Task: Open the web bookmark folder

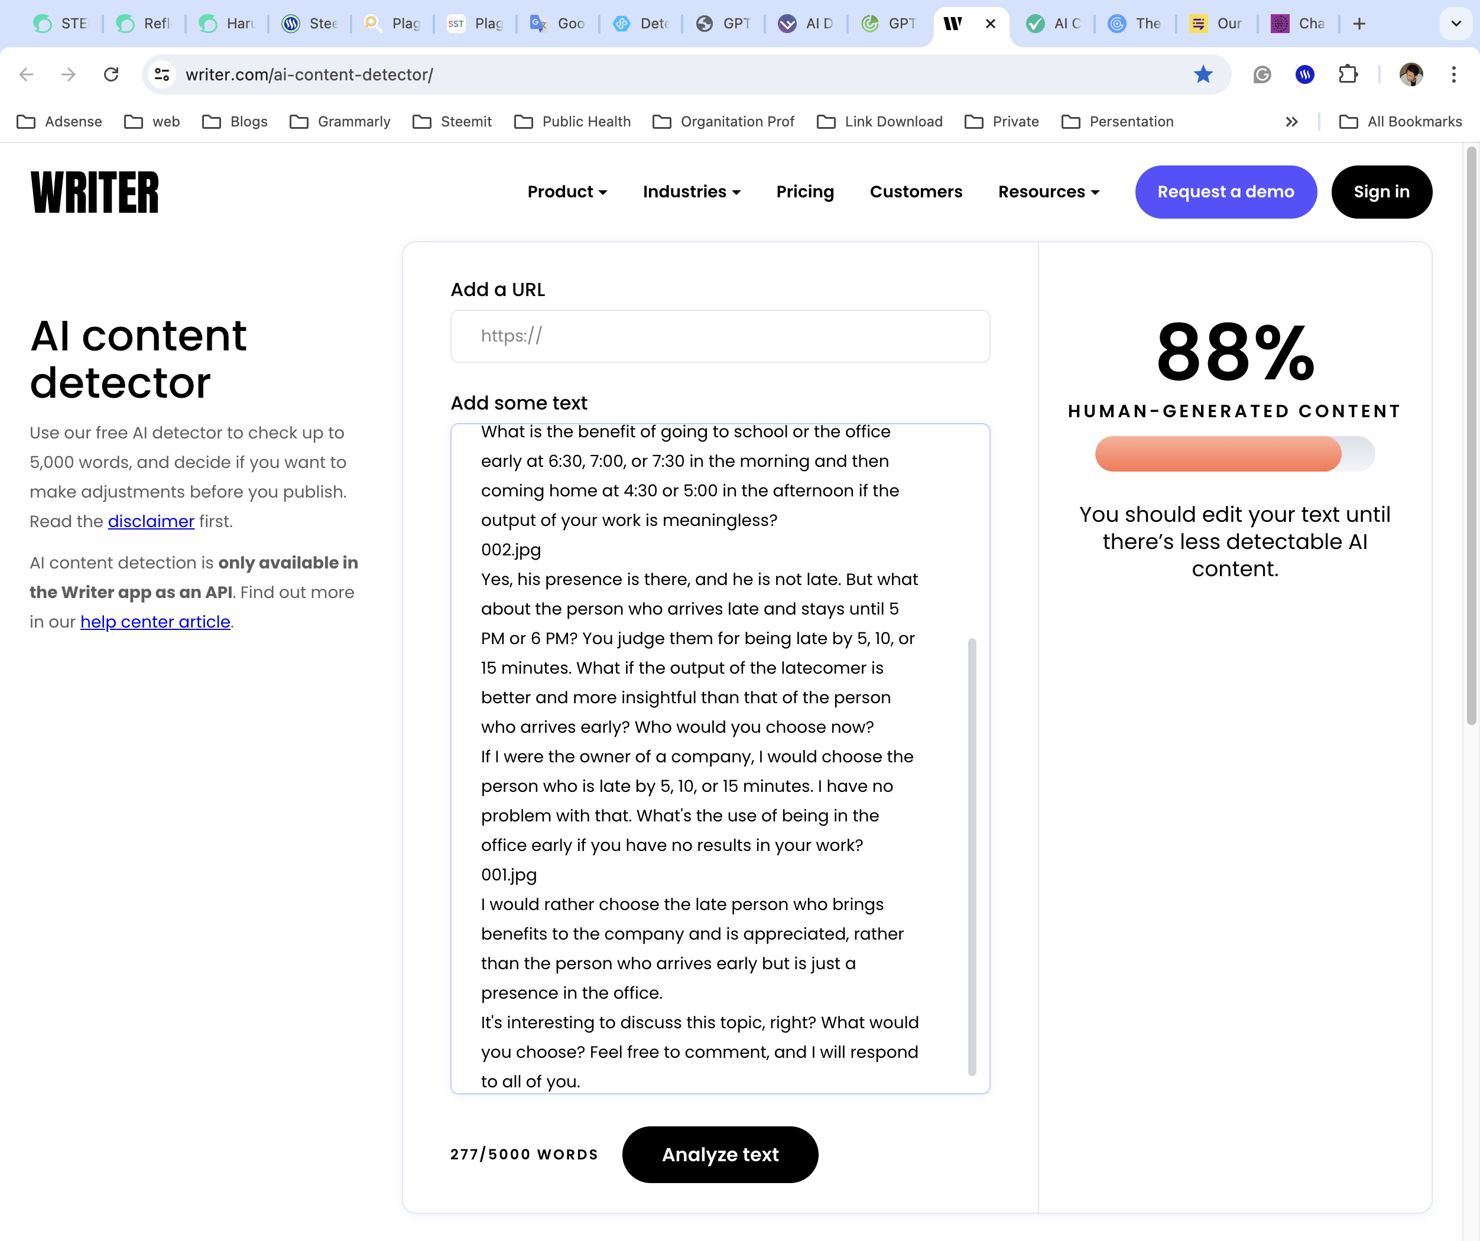Action: [152, 122]
